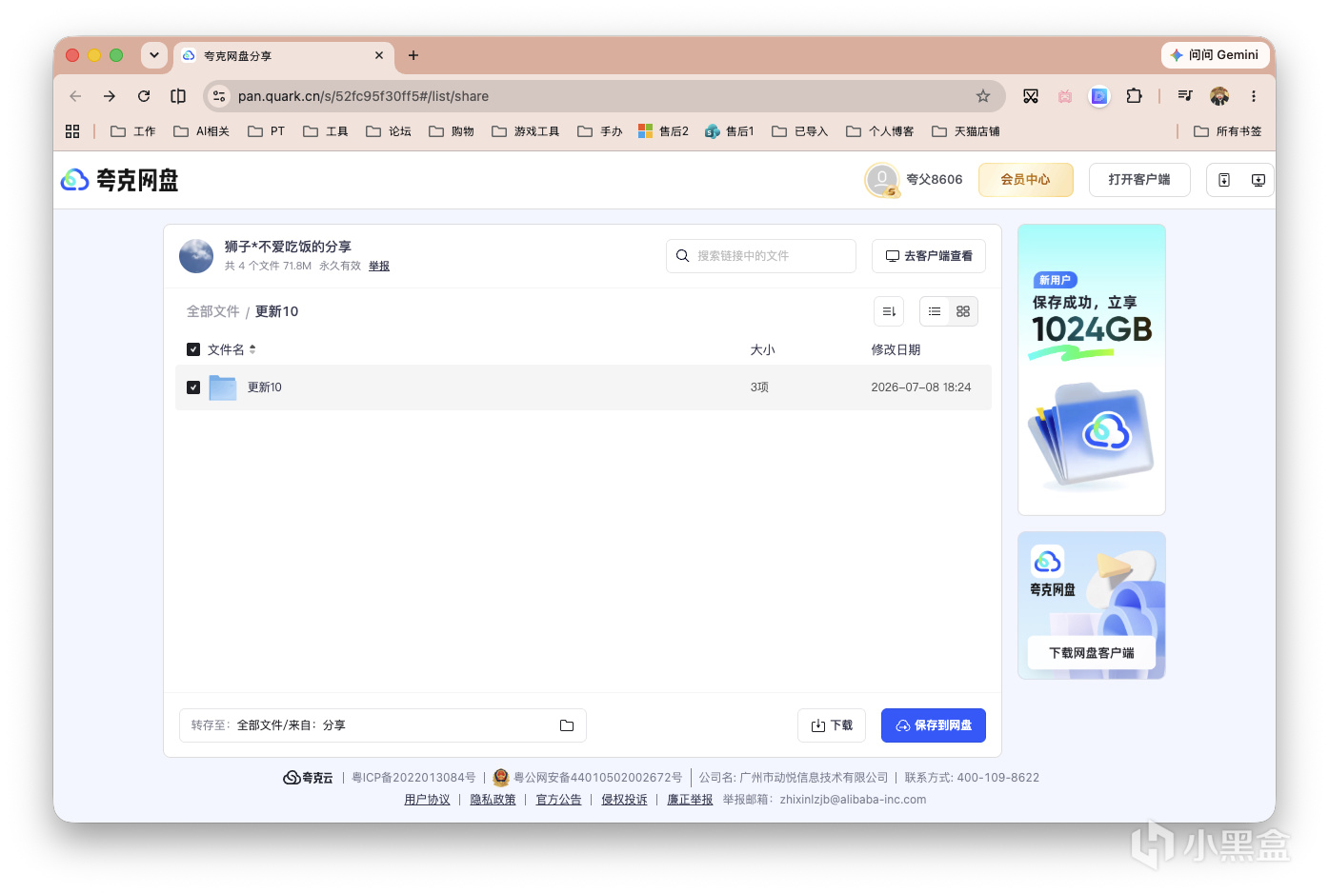Bookmark this page with the star icon

[983, 96]
